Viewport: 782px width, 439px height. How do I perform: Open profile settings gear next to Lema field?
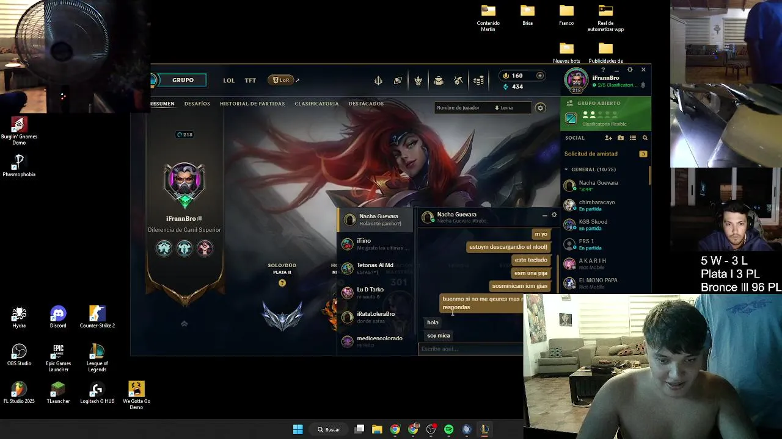(540, 108)
